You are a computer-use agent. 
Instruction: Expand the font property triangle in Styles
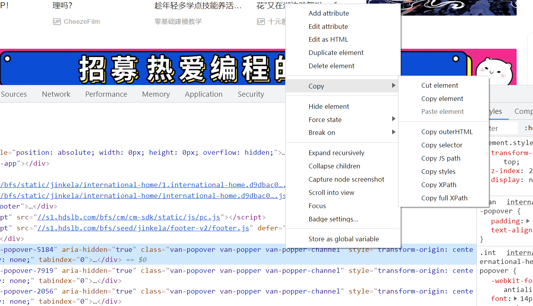pos(515,299)
